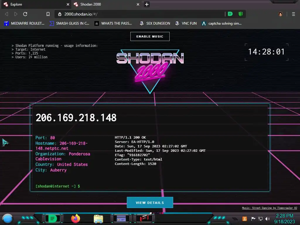Image resolution: width=300 pixels, height=225 pixels.
Task: Open the green chat extension icon in toolbar
Action: pyautogui.click(x=230, y=14)
